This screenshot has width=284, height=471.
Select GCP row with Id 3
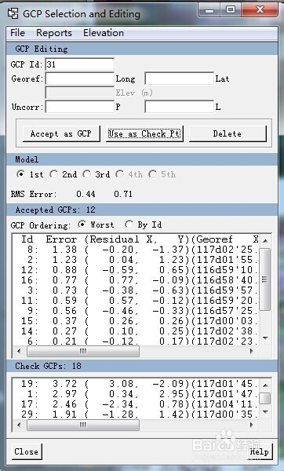136,290
